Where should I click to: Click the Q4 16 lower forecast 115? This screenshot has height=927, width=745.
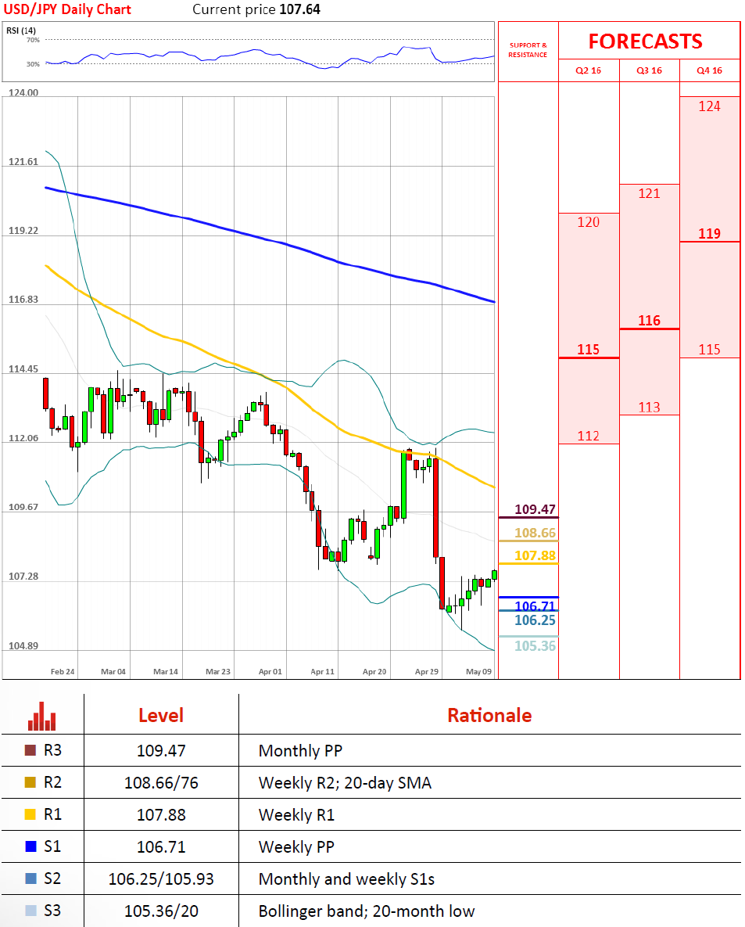click(x=710, y=350)
